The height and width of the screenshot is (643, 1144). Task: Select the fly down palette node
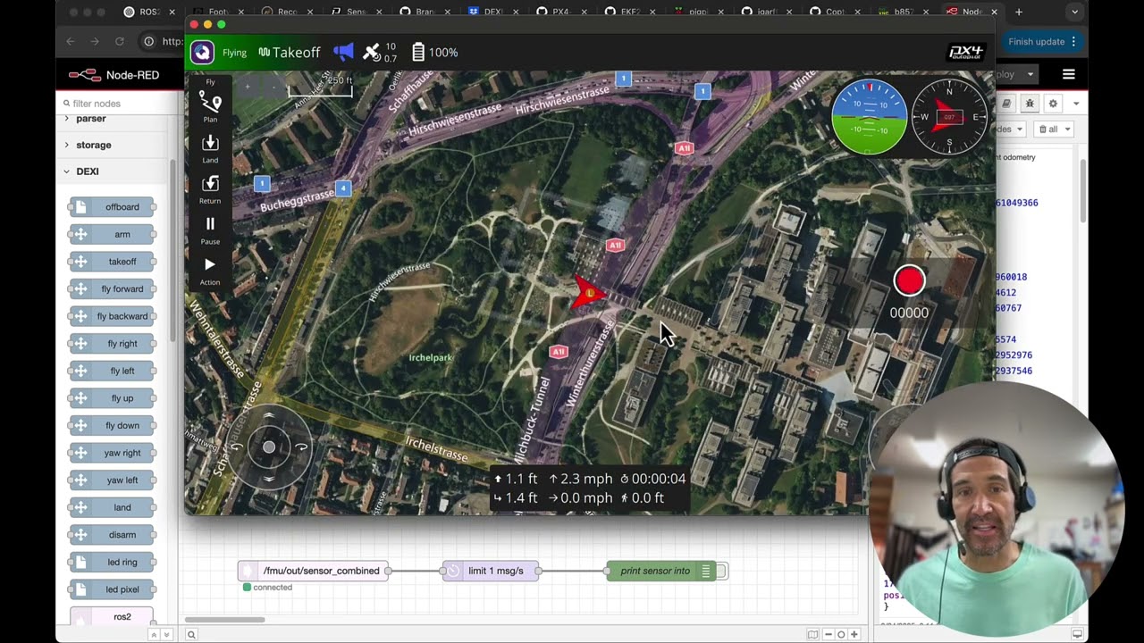click(x=113, y=426)
